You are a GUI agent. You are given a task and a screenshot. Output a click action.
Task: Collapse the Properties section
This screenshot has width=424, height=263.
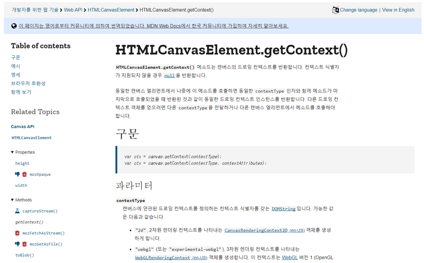[23, 152]
